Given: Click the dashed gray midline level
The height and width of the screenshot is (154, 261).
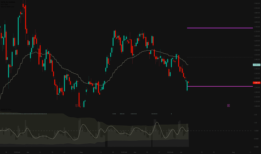Looking at the screenshot, I should pyautogui.click(x=220, y=57).
